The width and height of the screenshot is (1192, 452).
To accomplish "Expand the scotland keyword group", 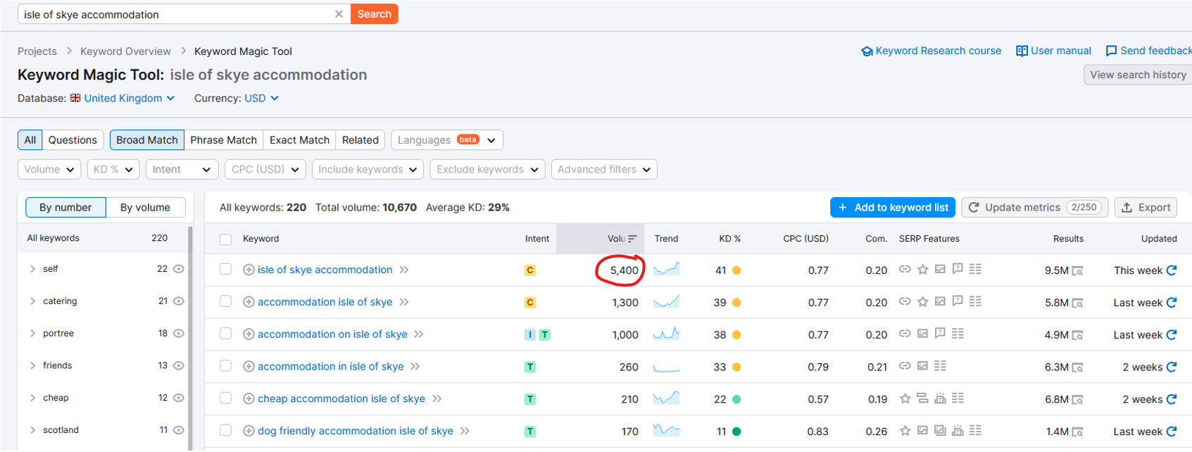I will click(32, 430).
